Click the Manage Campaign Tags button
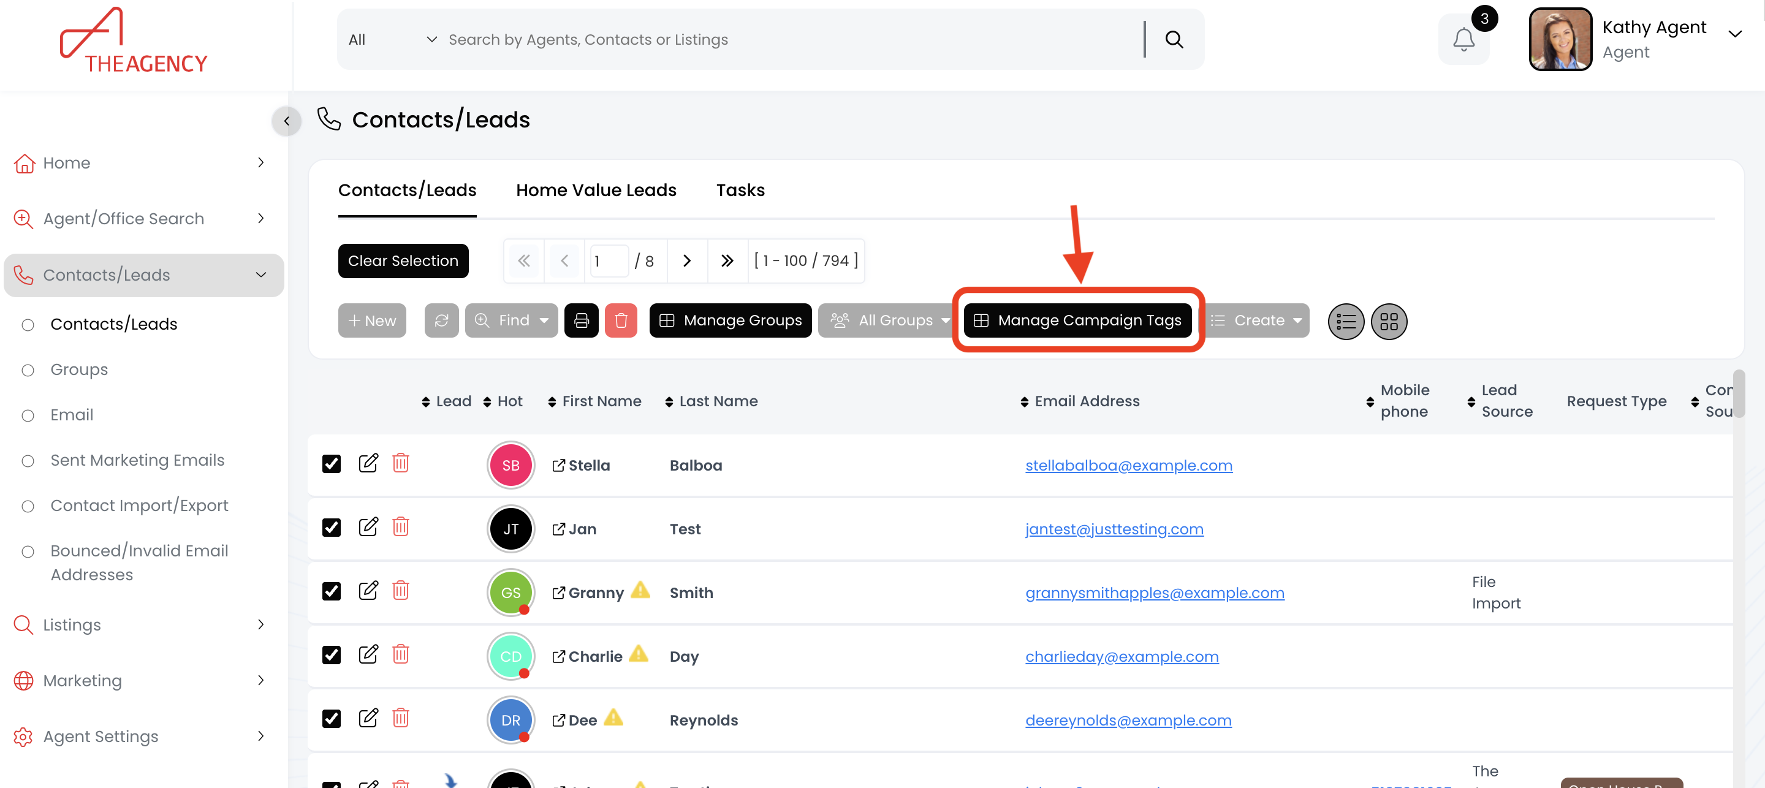The width and height of the screenshot is (1765, 788). point(1077,320)
